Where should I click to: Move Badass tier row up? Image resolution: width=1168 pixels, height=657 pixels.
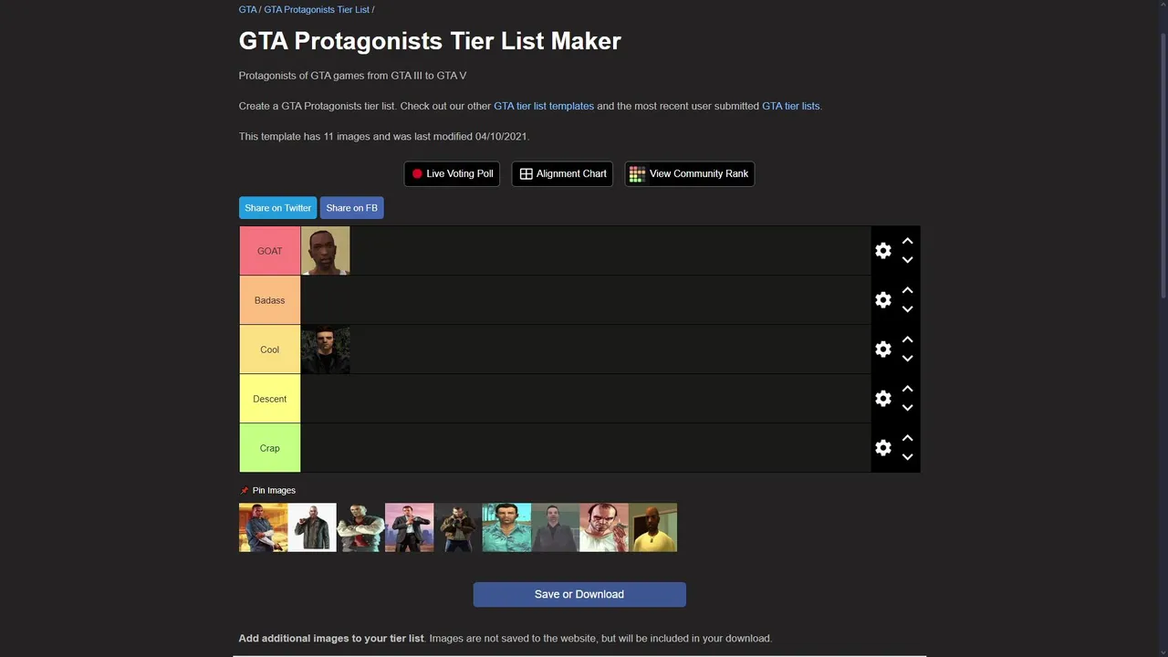tap(907, 290)
